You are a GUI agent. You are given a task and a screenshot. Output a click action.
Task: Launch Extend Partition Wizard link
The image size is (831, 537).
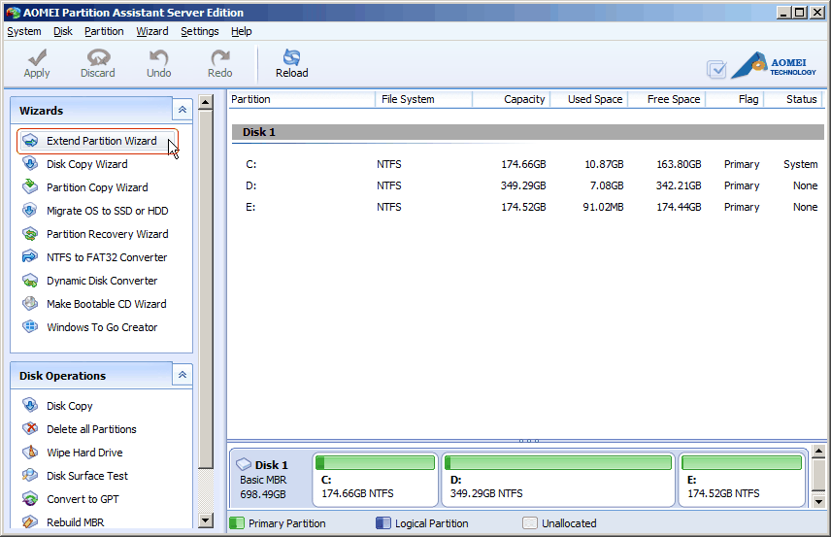point(102,141)
